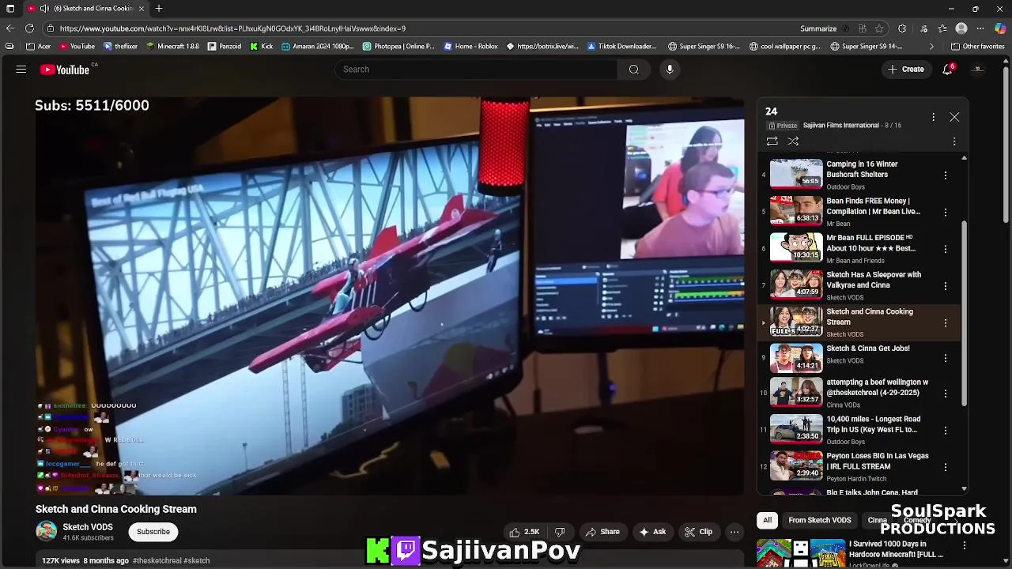Open Other favorites folder
The width and height of the screenshot is (1012, 569).
coord(977,47)
